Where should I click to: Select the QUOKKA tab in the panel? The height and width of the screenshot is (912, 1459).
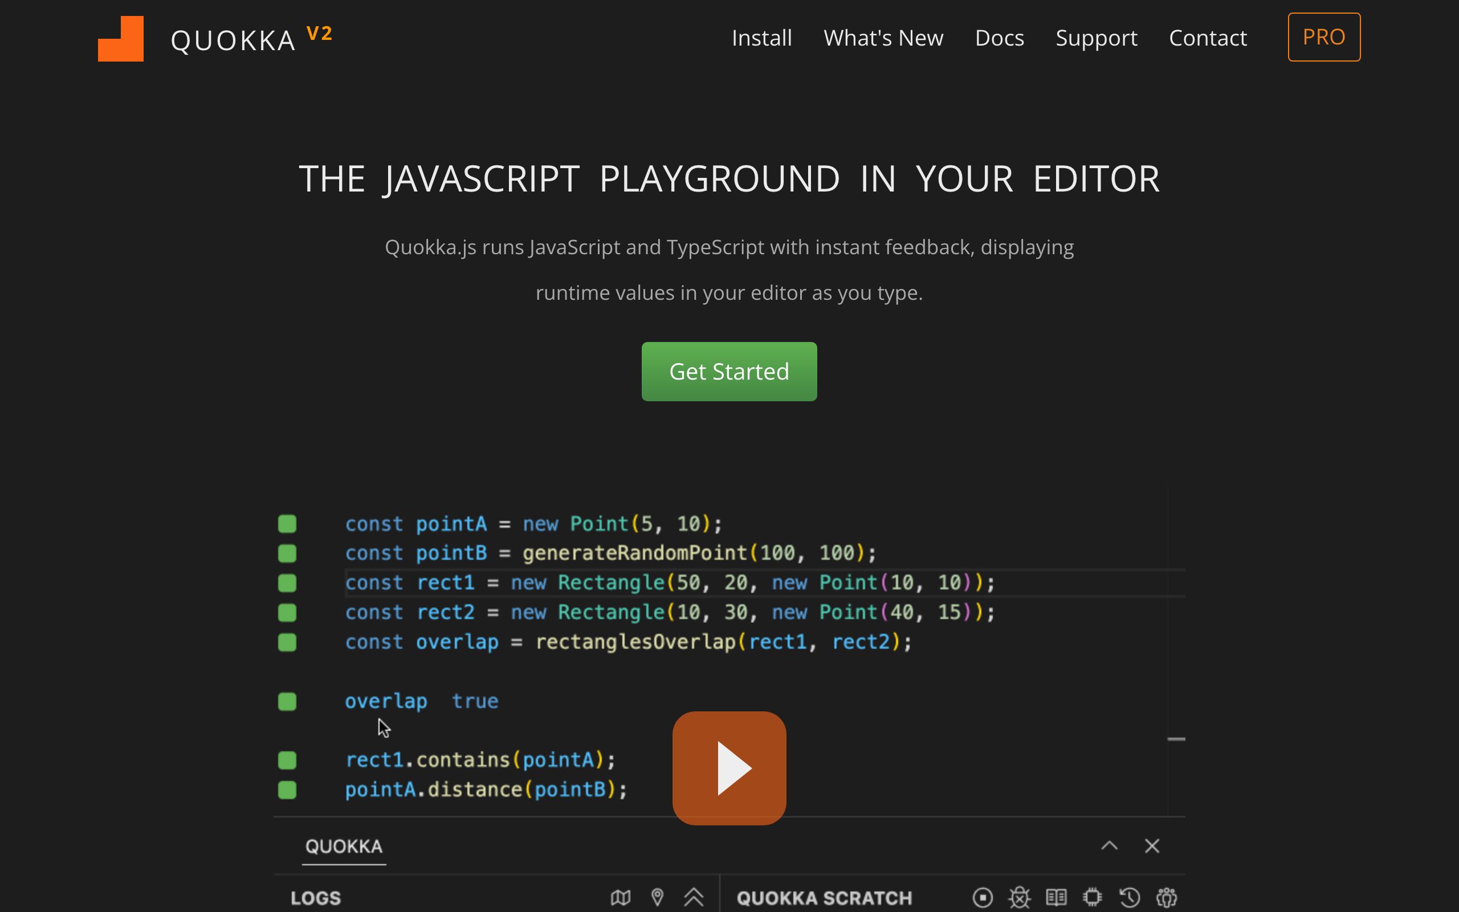pos(344,847)
